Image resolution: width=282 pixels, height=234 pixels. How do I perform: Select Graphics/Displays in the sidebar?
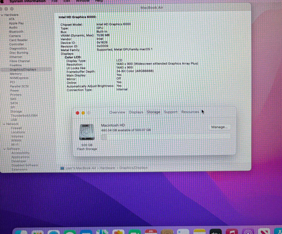point(23,70)
